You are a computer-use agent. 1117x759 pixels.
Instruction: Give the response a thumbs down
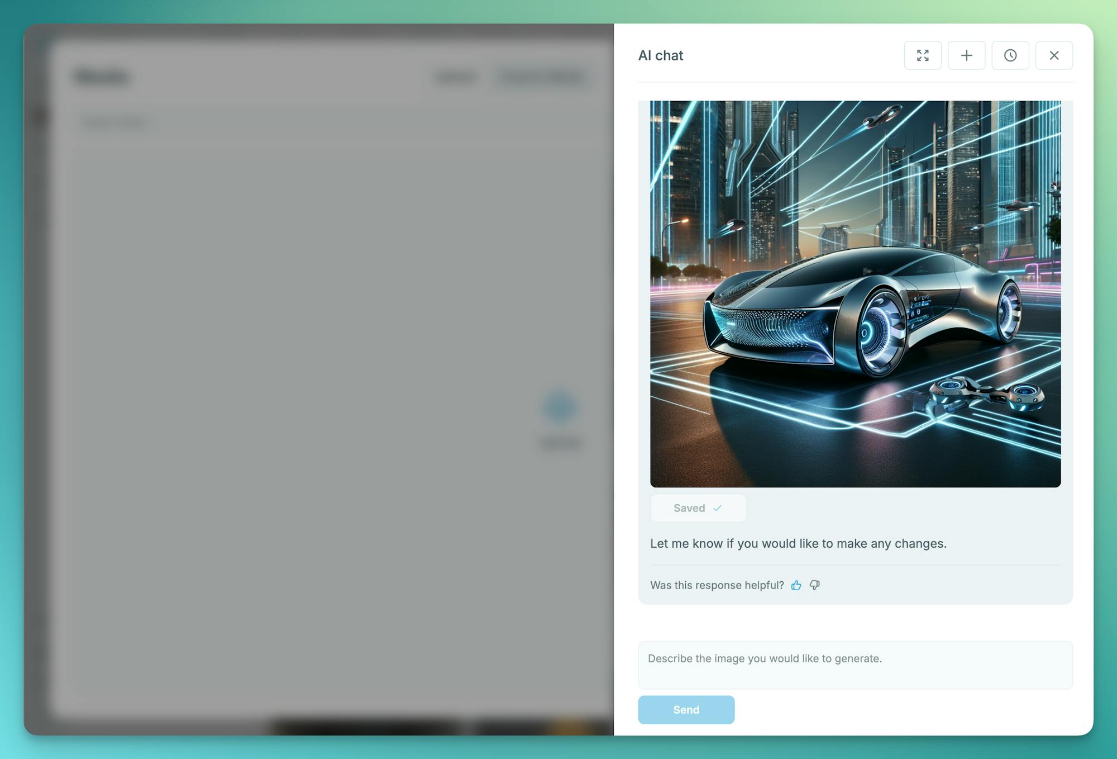click(x=815, y=585)
